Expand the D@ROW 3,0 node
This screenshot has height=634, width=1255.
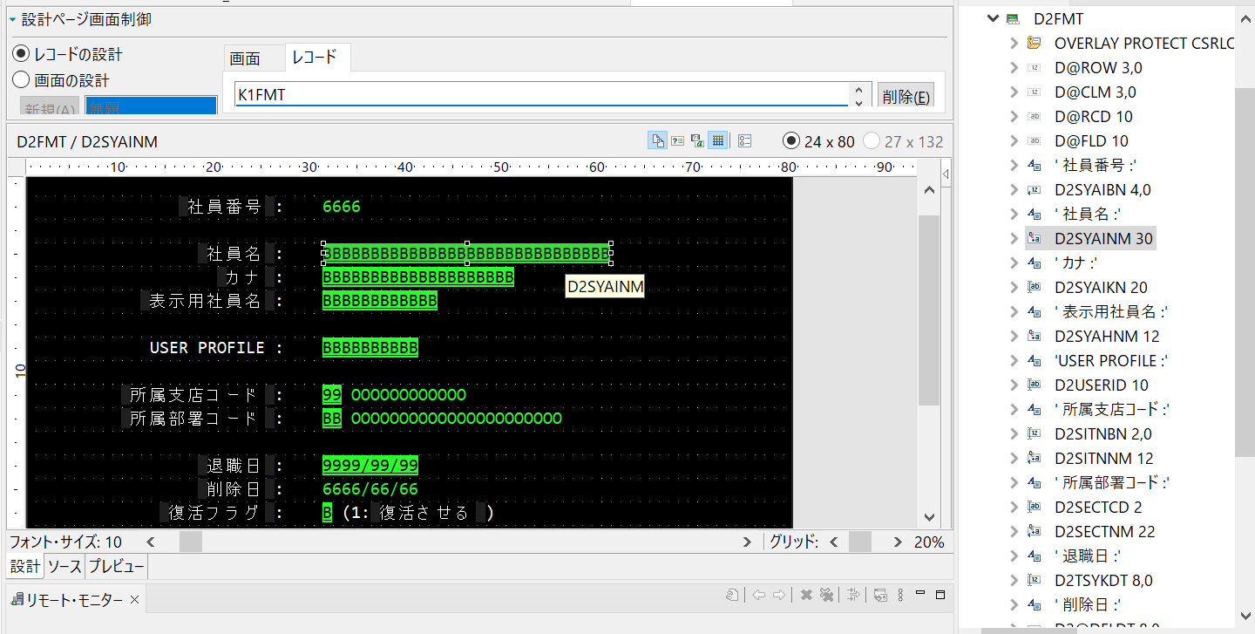coord(1013,67)
